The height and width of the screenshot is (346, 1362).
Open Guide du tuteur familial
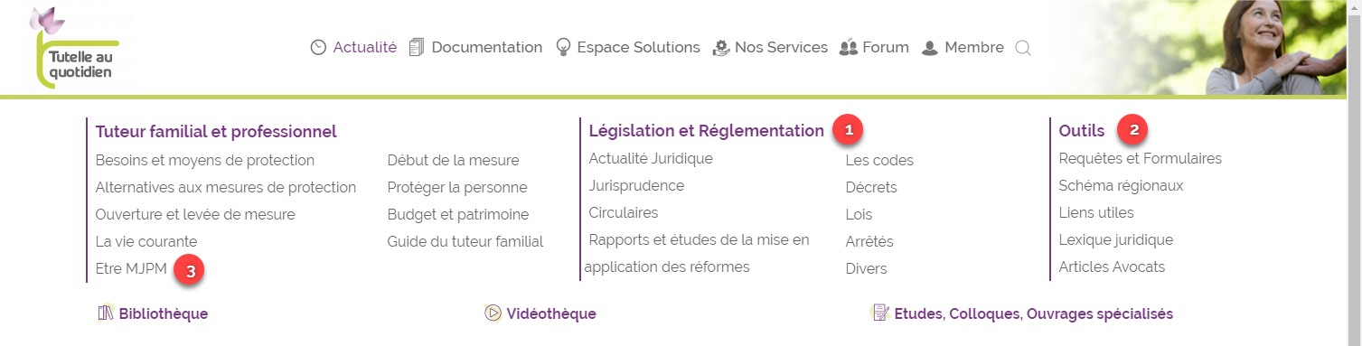click(465, 242)
